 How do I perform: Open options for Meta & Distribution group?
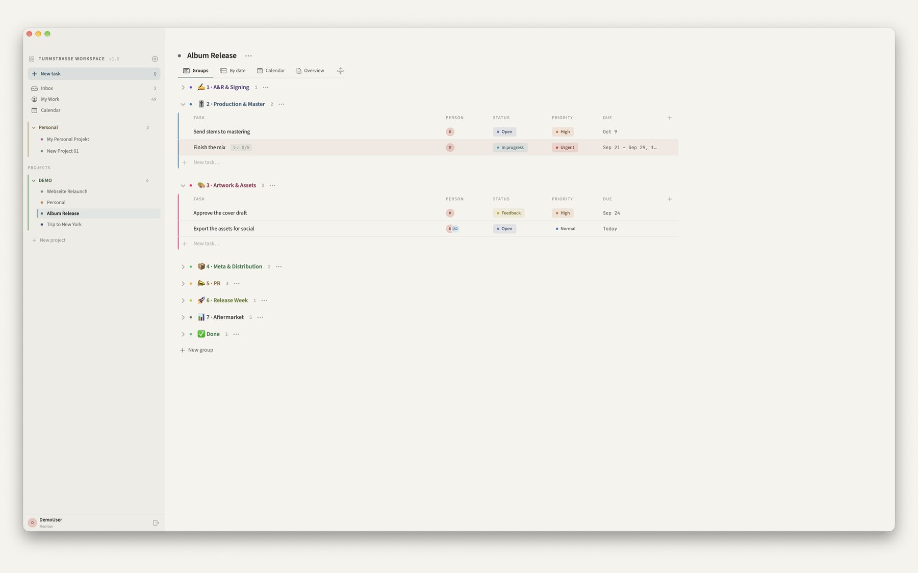[278, 267]
